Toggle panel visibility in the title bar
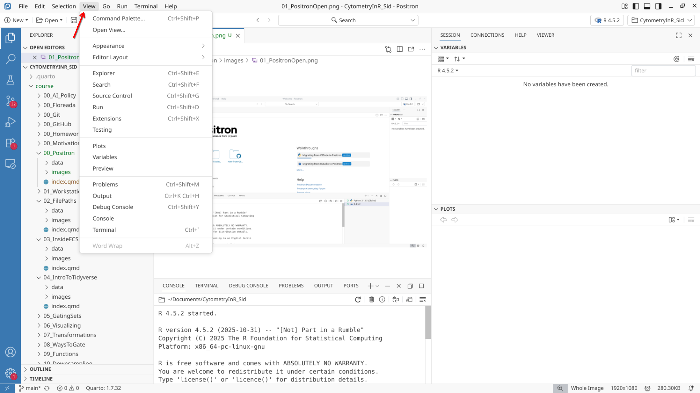 point(647,6)
